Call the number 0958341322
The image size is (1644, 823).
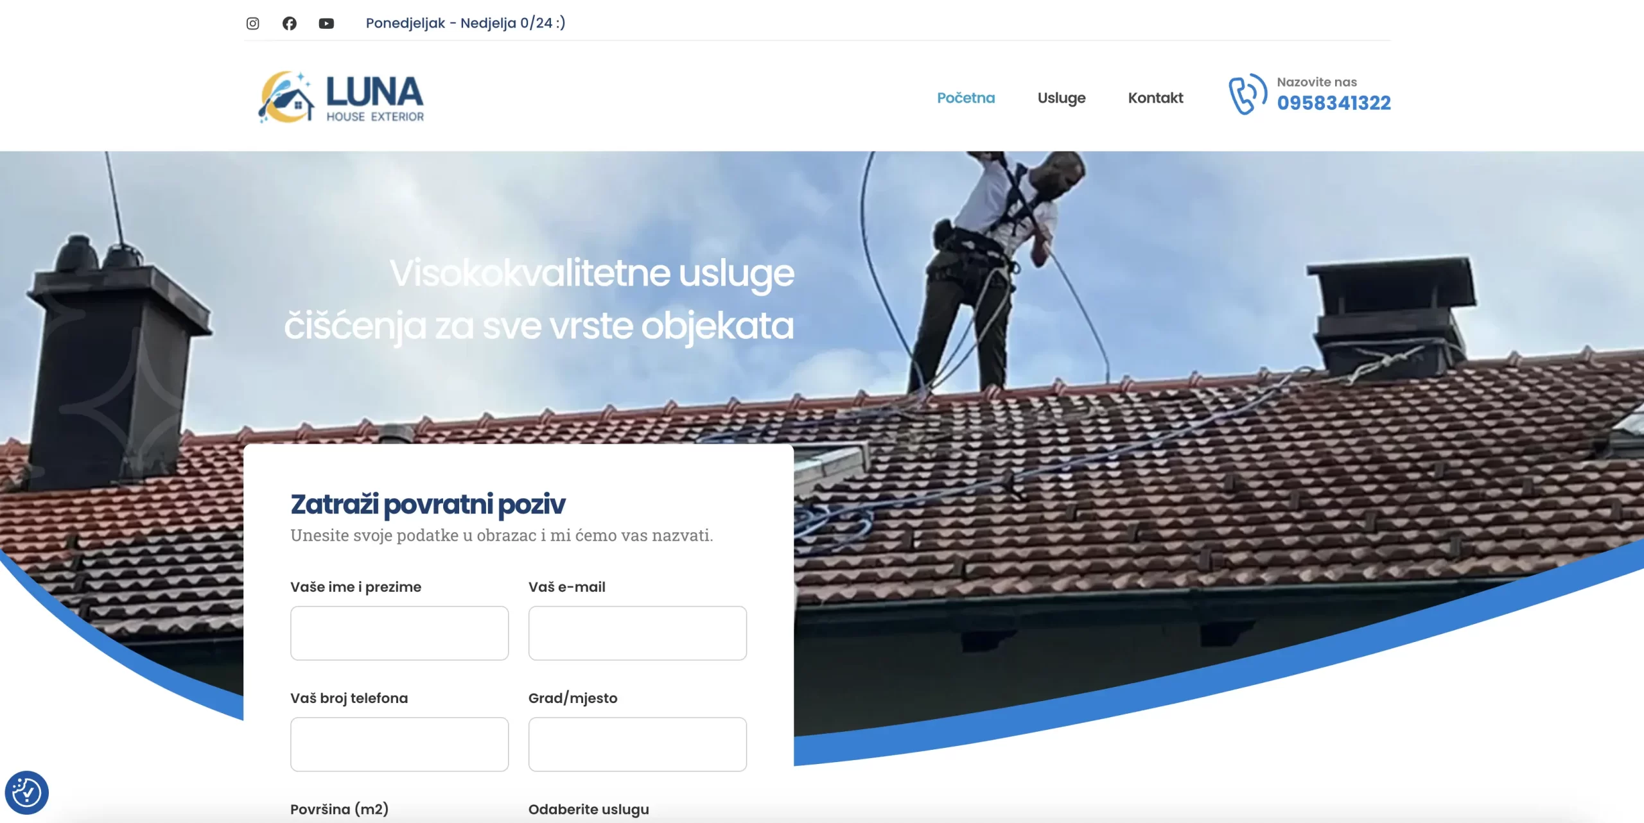click(1333, 103)
